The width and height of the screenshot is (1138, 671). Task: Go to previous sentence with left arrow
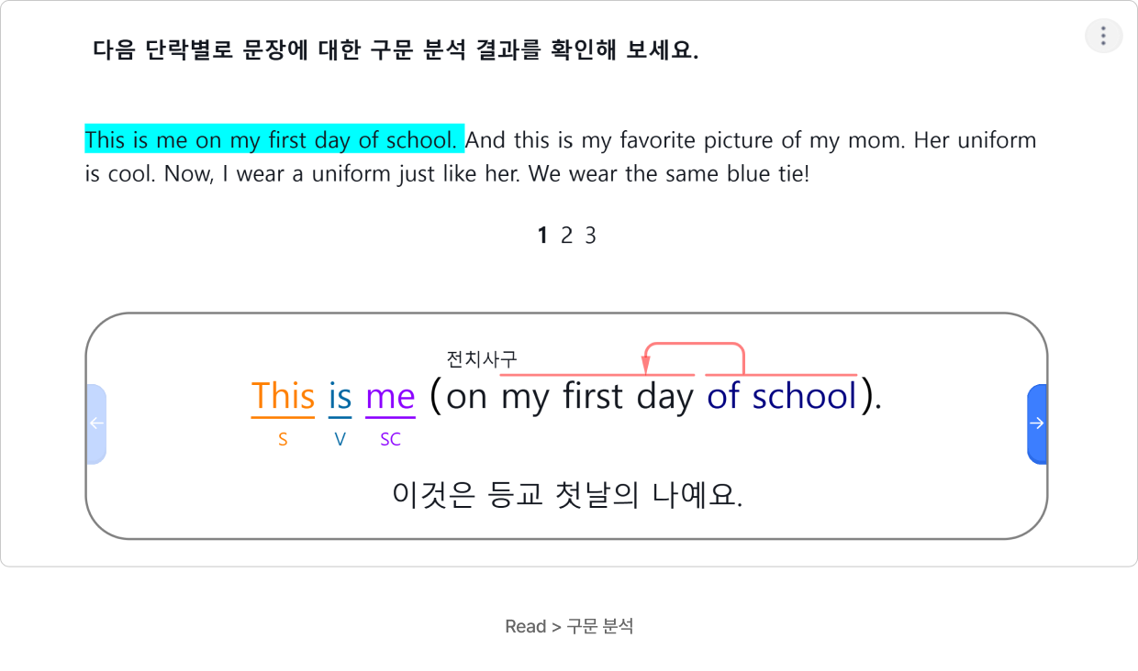96,423
